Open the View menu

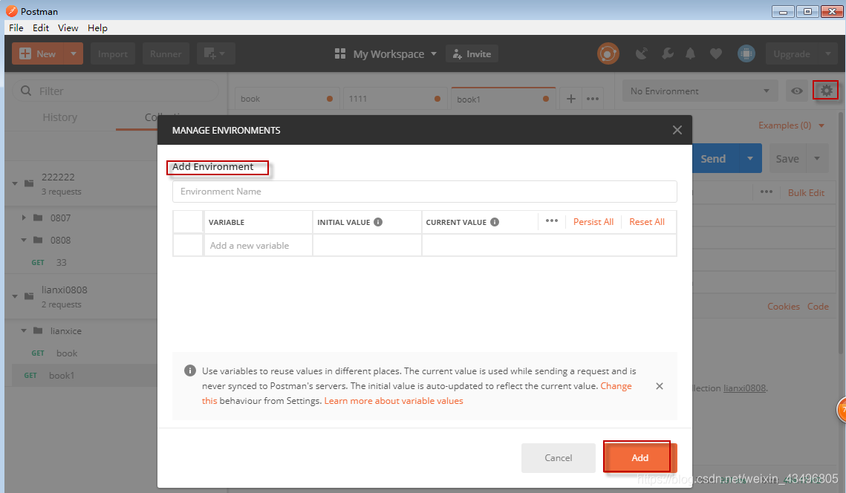(68, 27)
